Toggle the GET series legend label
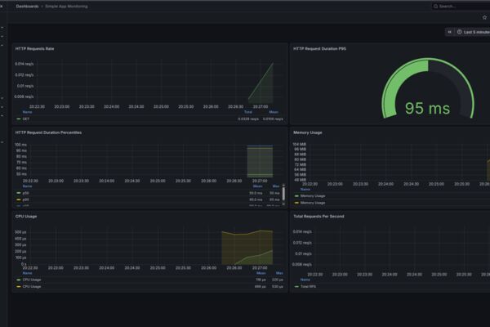 [26, 119]
